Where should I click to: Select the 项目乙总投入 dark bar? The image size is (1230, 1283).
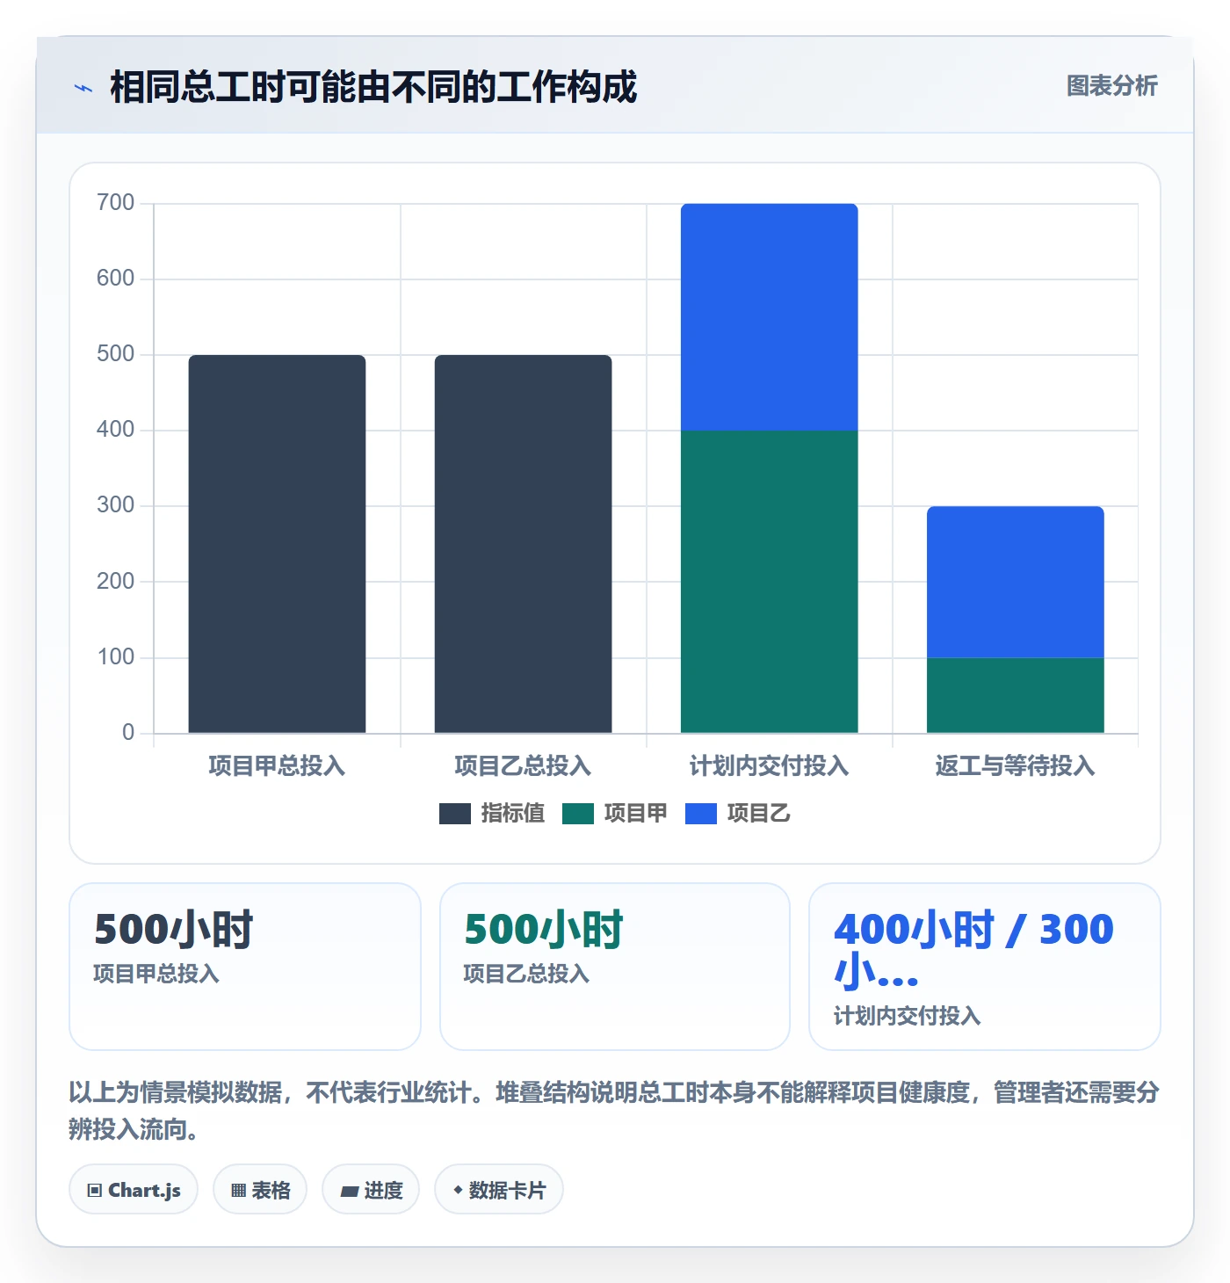click(523, 544)
